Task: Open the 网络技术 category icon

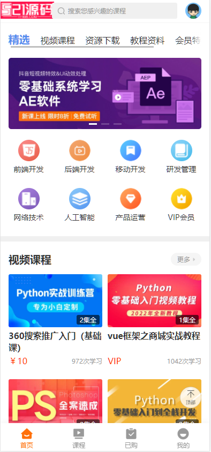Action: coord(29,199)
